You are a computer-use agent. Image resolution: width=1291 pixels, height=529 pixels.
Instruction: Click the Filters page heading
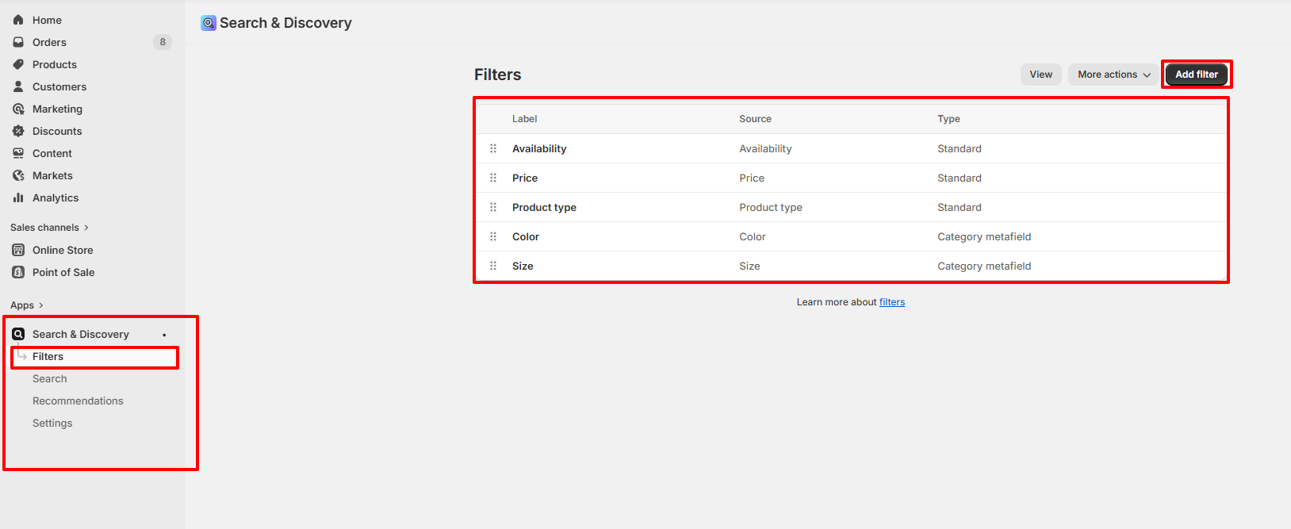pyautogui.click(x=498, y=75)
